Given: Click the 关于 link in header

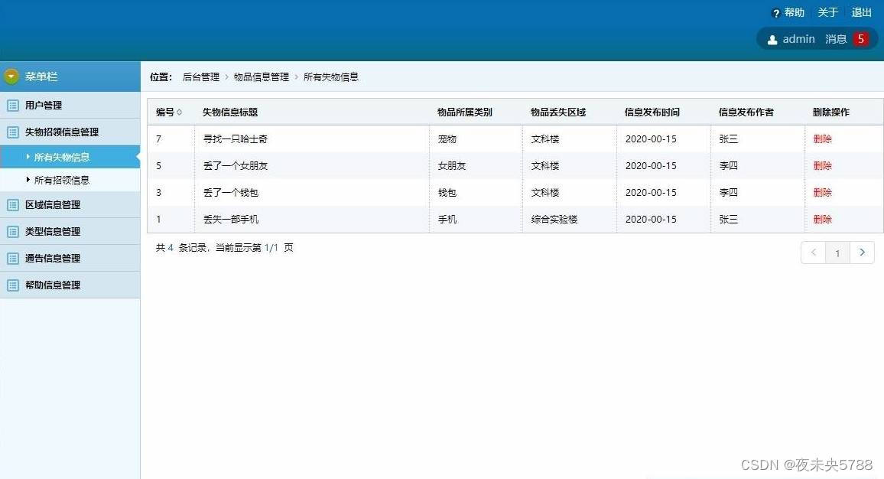Looking at the screenshot, I should click(x=828, y=12).
